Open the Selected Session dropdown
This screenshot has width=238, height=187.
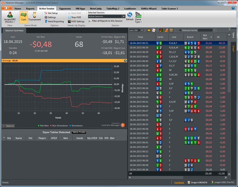[x=123, y=16]
